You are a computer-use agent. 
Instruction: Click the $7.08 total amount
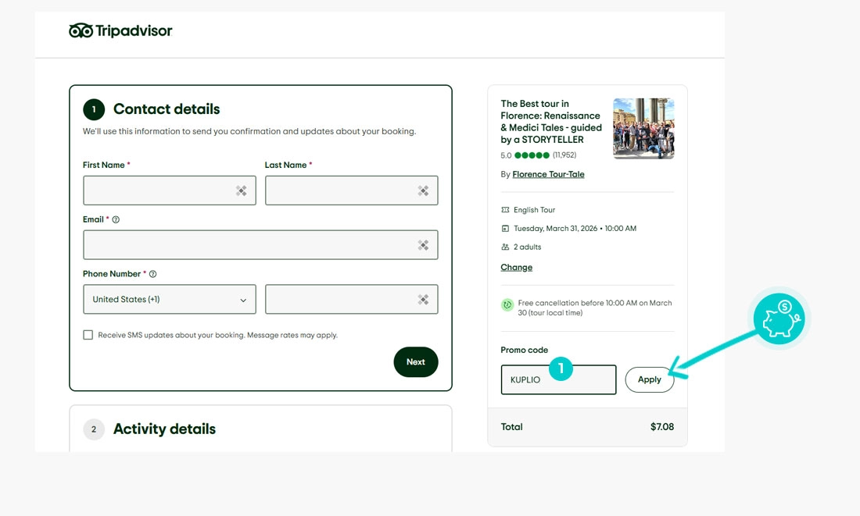pos(662,427)
